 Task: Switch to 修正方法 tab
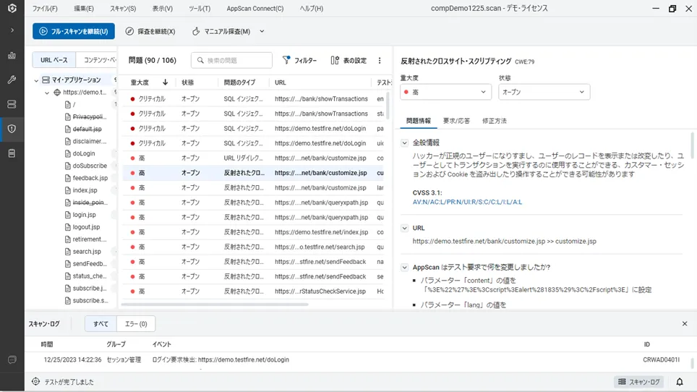pos(495,121)
